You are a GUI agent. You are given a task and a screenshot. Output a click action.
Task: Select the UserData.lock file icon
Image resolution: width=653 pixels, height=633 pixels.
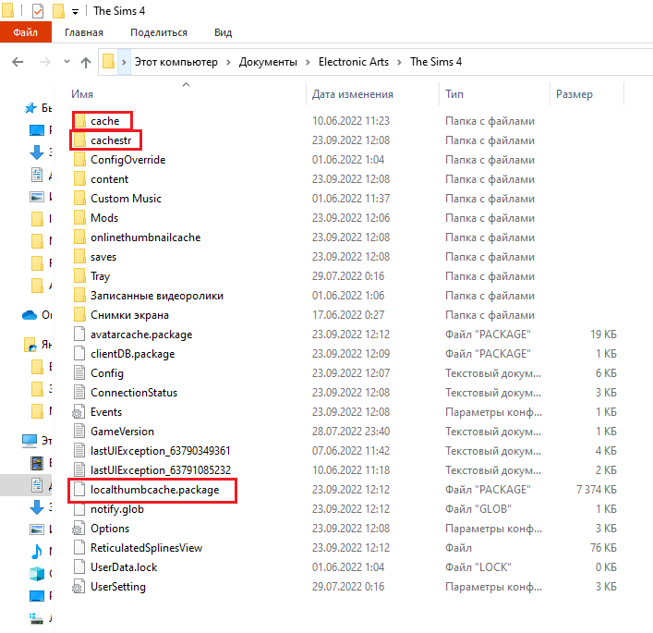(x=79, y=567)
